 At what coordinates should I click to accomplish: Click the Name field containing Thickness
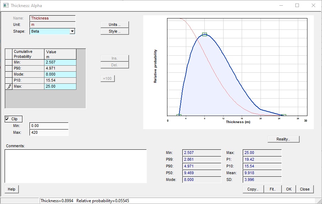[x=52, y=18]
